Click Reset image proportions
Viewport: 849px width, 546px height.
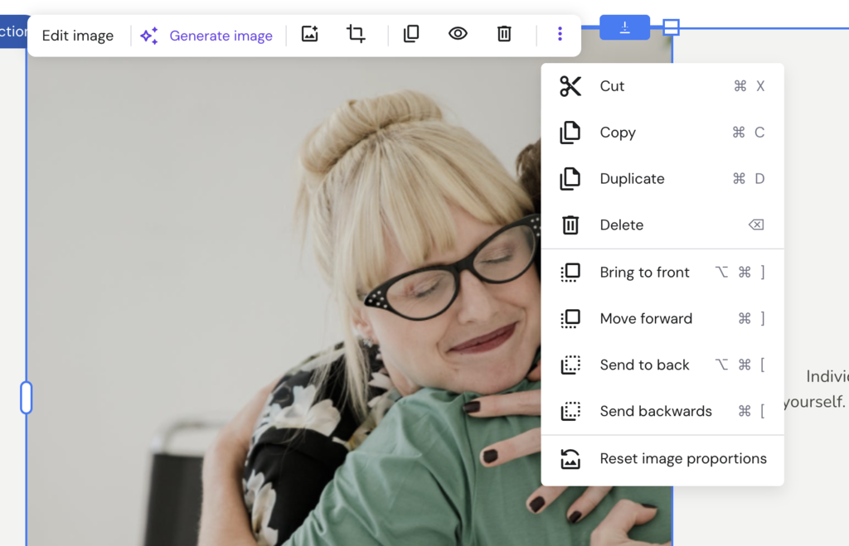(682, 458)
